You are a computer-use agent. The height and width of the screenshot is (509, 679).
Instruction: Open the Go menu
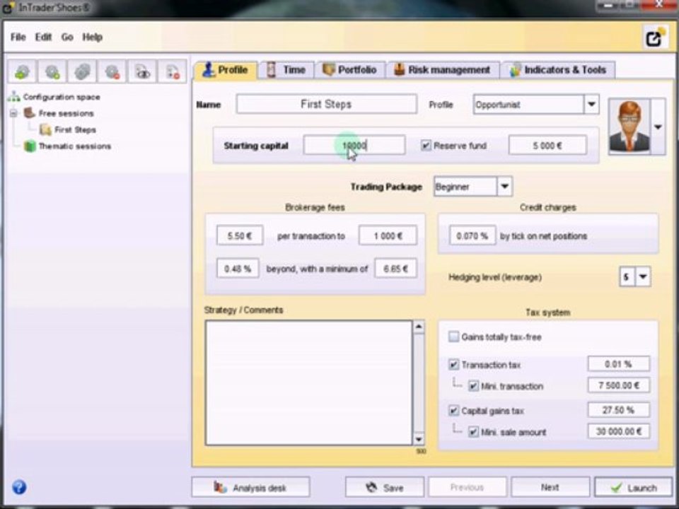[67, 37]
